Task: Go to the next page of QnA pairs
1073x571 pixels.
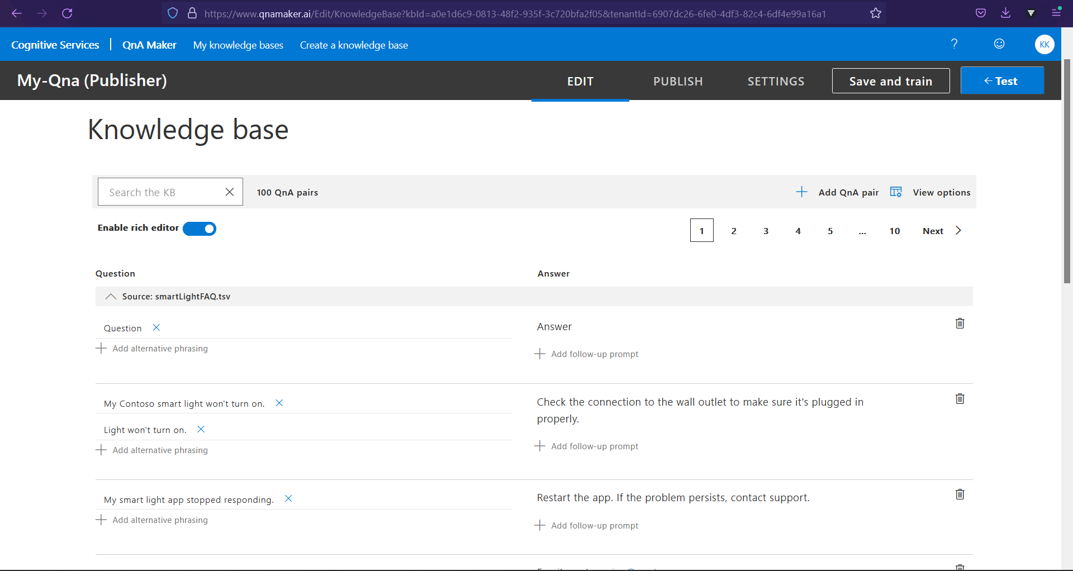Action: pyautogui.click(x=933, y=230)
